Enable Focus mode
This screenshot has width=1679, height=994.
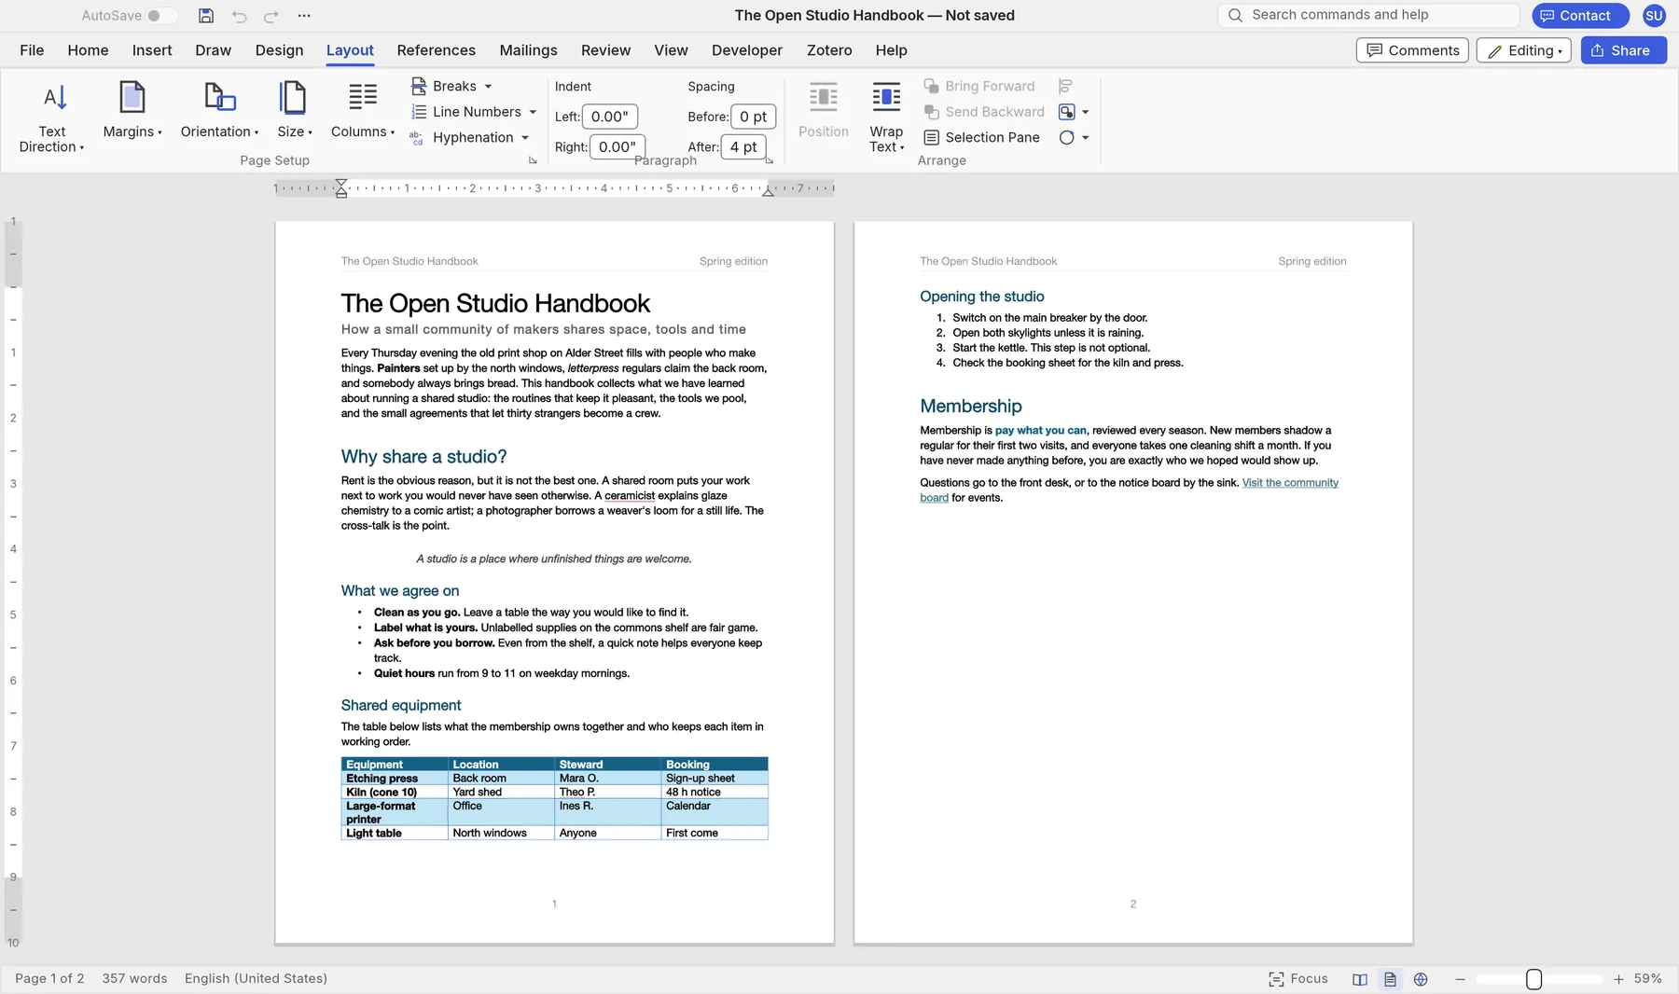(1298, 979)
